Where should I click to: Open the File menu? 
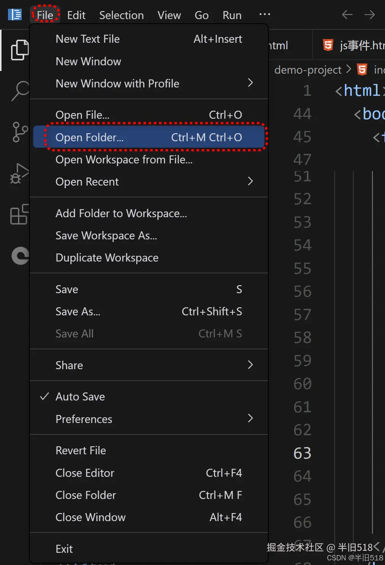coord(45,15)
